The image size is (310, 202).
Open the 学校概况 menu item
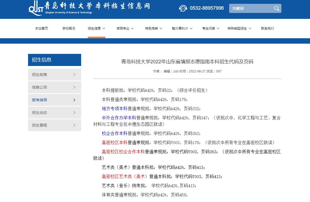point(68,29)
